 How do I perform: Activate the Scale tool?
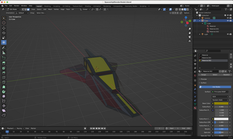[x=4, y=37]
